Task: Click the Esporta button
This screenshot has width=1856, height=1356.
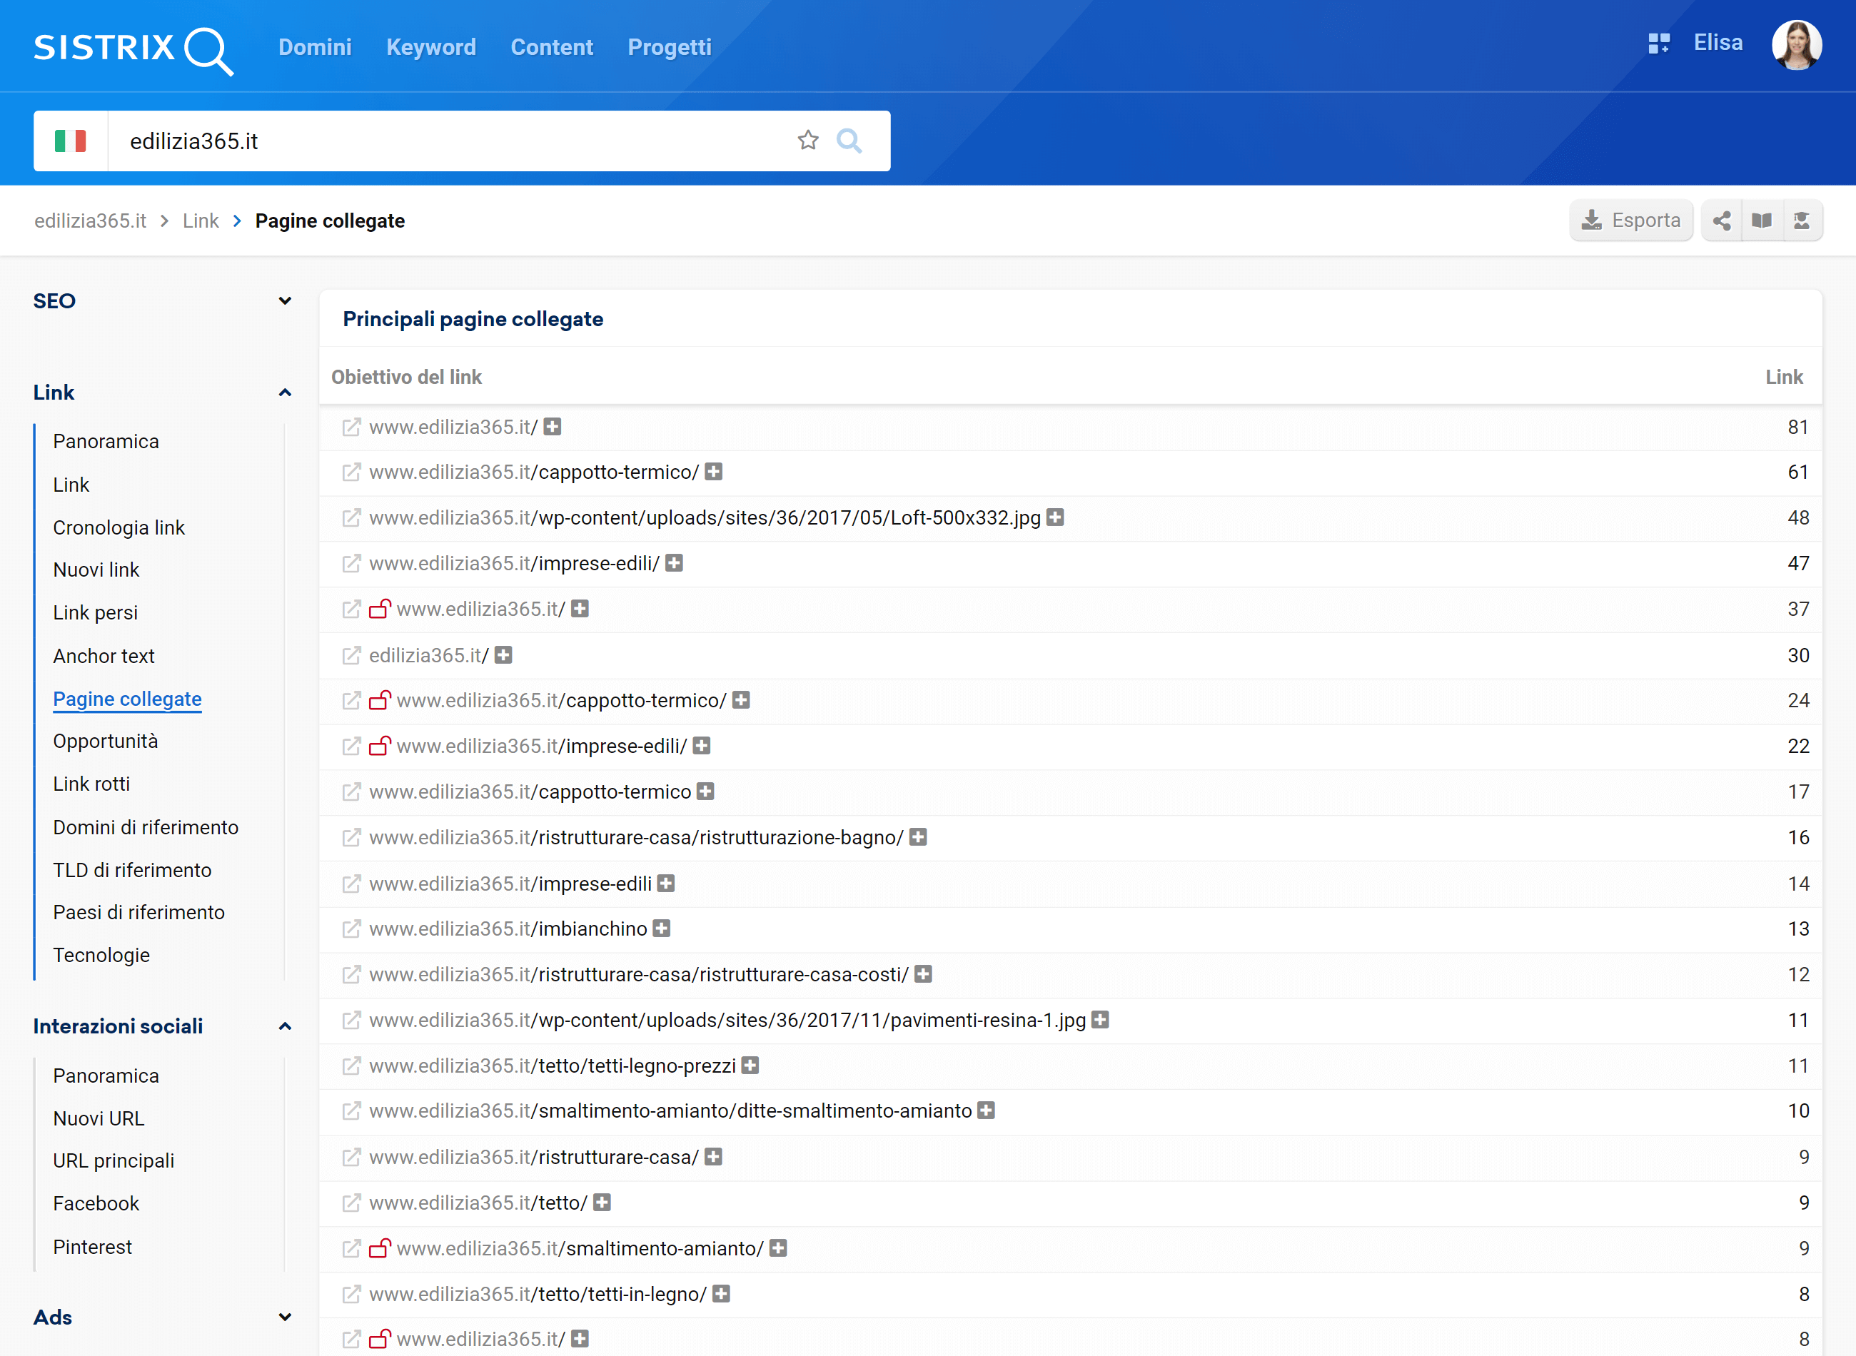Action: 1630,220
